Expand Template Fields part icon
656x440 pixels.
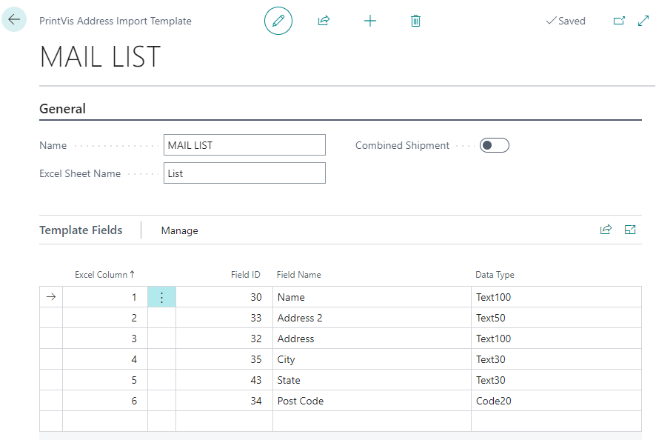click(630, 230)
